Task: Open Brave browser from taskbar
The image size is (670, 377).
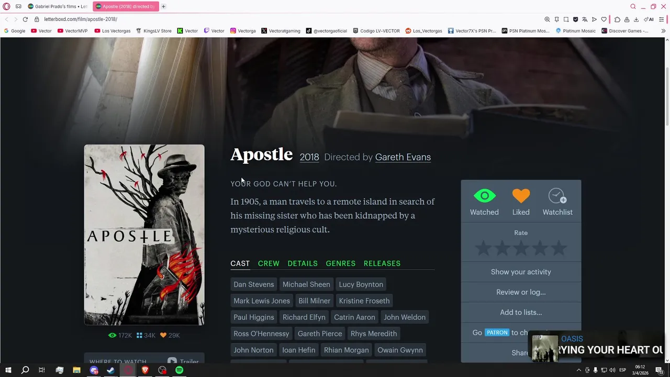Action: pyautogui.click(x=145, y=370)
